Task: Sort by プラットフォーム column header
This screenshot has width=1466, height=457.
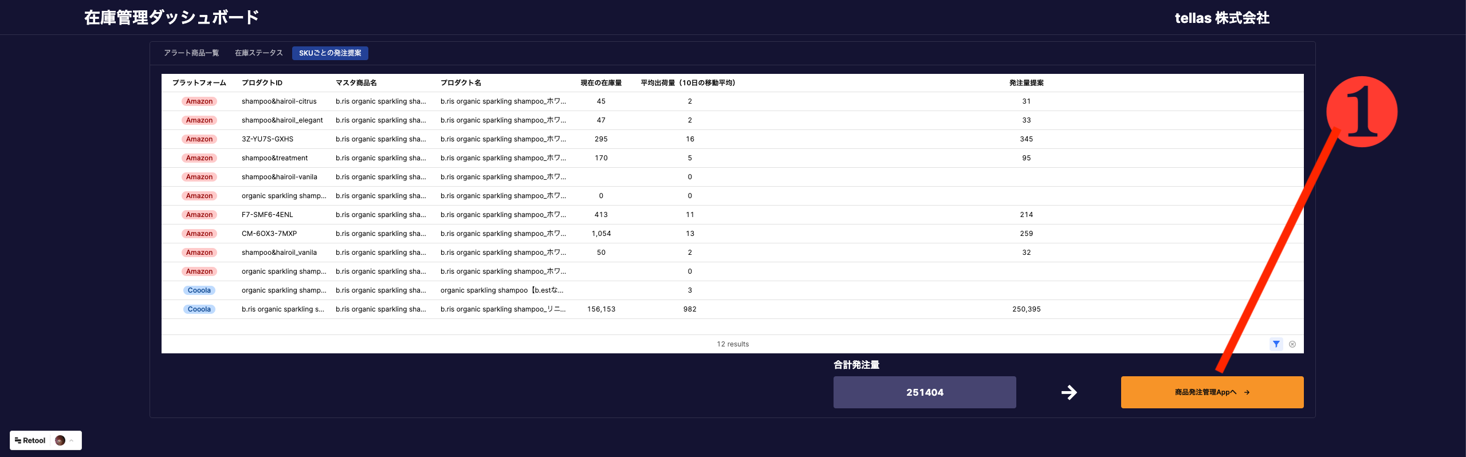Action: [199, 83]
